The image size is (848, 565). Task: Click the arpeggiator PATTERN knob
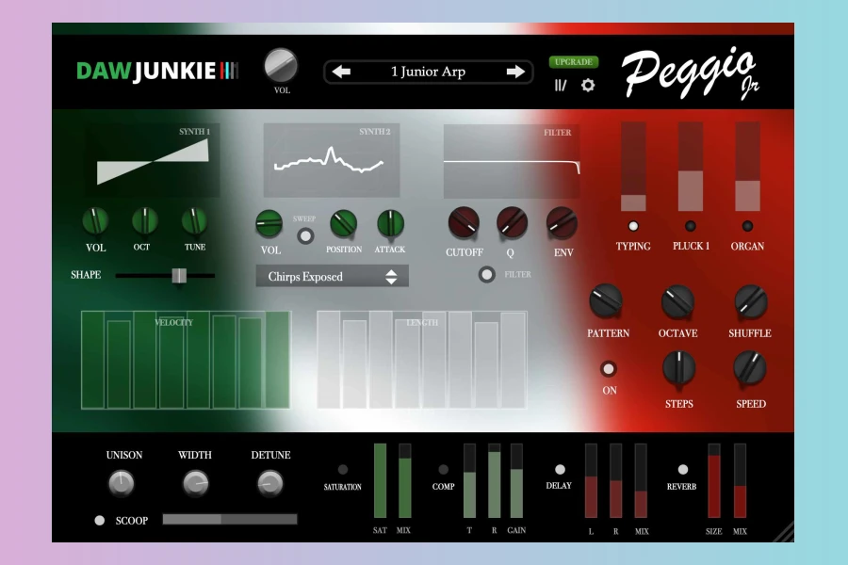(x=605, y=300)
